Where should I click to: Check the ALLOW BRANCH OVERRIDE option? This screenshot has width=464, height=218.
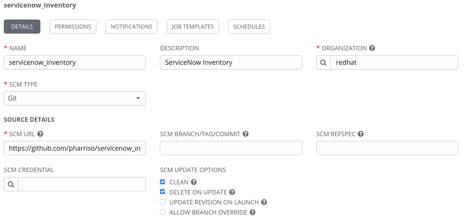(x=162, y=212)
